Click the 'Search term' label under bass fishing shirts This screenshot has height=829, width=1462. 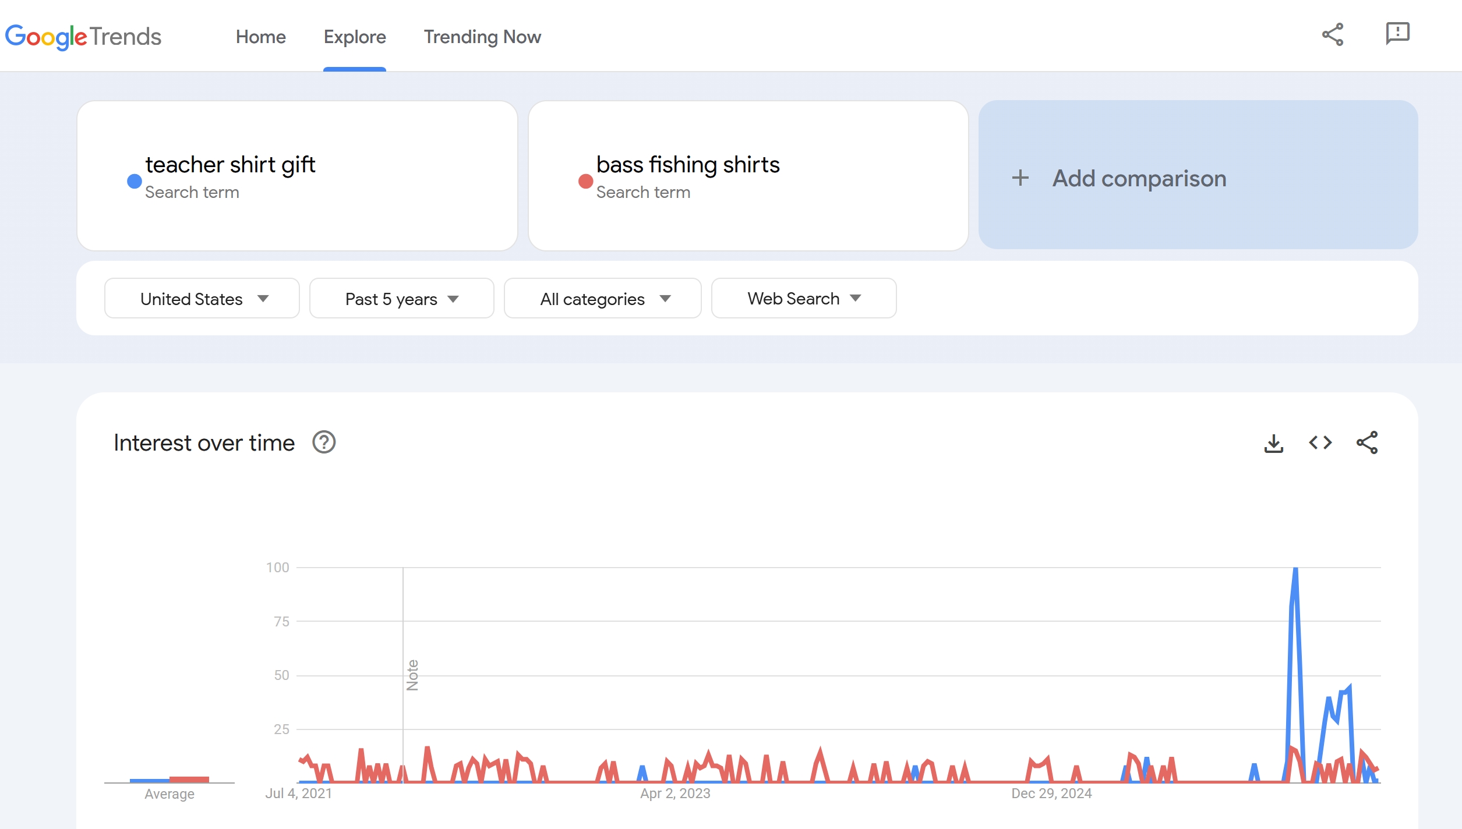point(643,192)
